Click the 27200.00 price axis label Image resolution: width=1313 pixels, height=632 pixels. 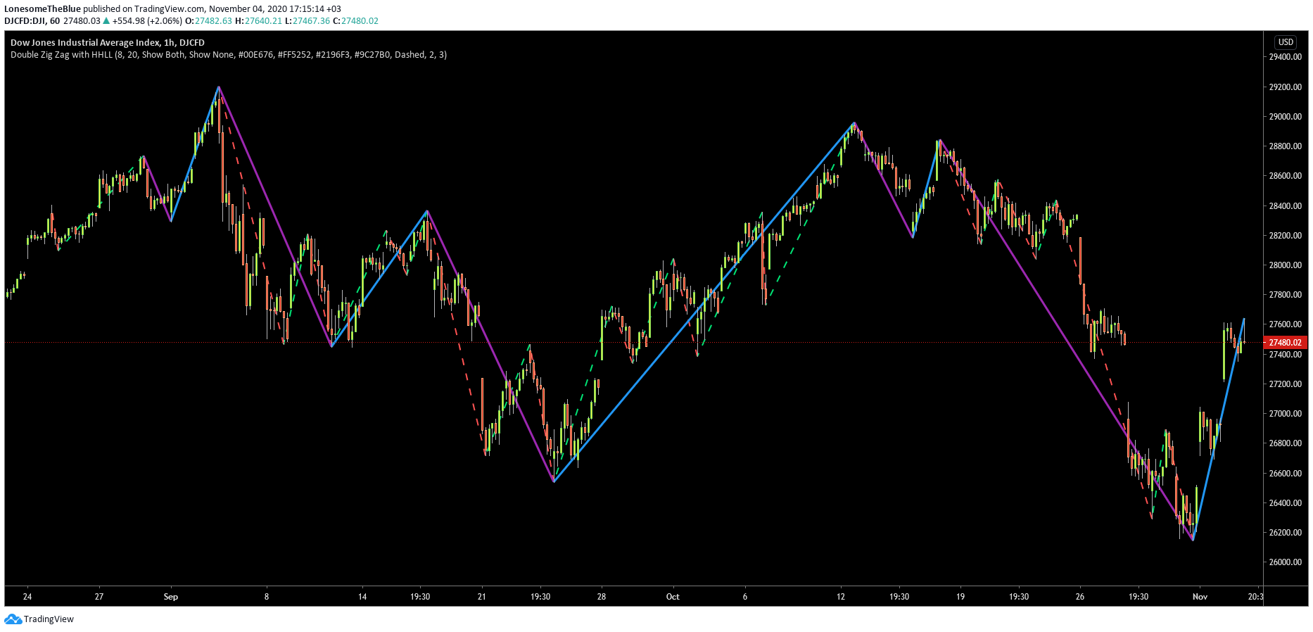coord(1285,384)
